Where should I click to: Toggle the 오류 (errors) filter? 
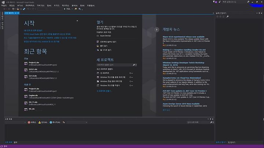32,122
